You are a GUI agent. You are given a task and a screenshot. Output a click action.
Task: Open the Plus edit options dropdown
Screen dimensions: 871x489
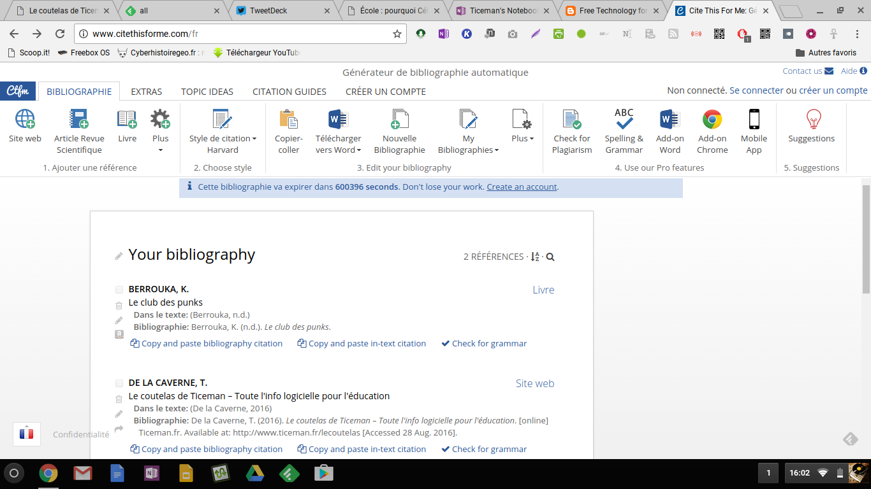click(x=522, y=126)
